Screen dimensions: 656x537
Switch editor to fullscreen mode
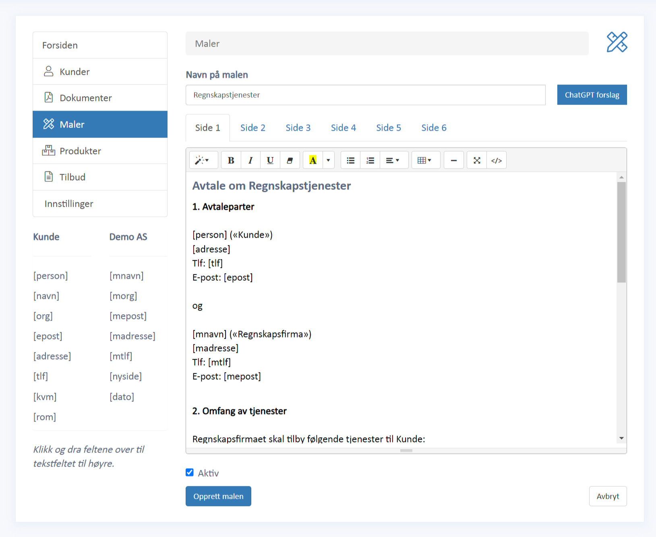477,160
